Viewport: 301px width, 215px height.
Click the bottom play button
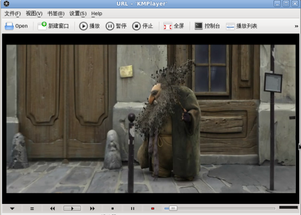coord(72,208)
